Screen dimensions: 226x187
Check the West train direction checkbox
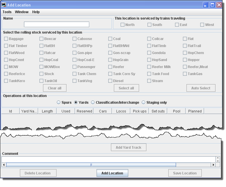pyautogui.click(x=202, y=25)
